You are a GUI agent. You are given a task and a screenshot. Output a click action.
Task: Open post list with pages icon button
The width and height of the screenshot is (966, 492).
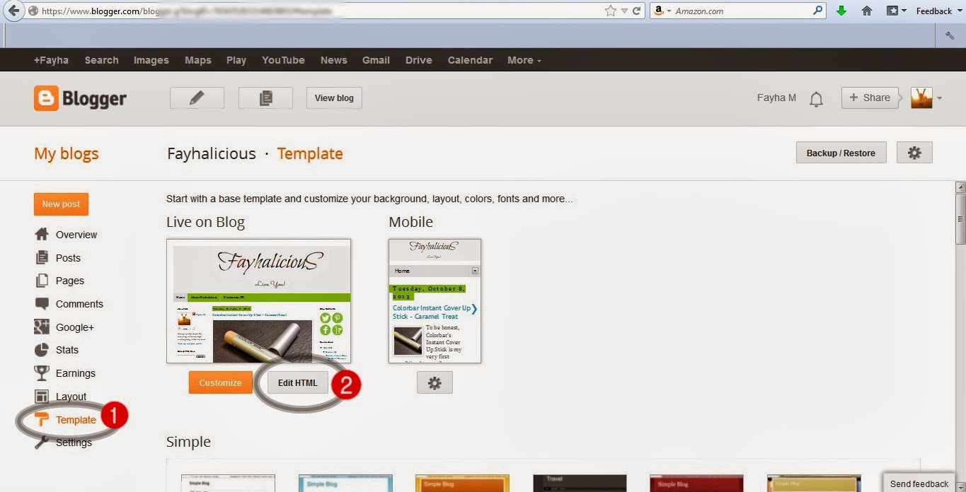click(265, 98)
